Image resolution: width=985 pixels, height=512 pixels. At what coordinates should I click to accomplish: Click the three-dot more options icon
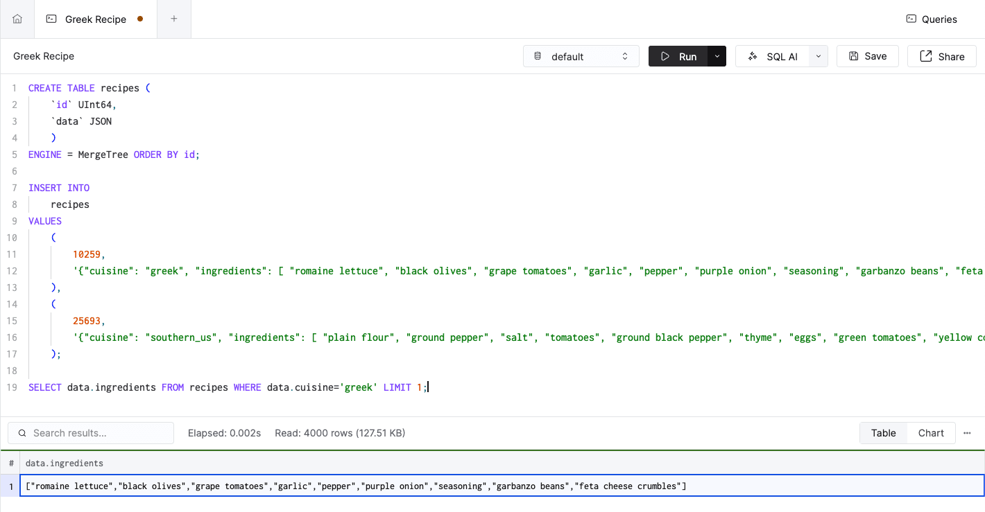pos(967,433)
